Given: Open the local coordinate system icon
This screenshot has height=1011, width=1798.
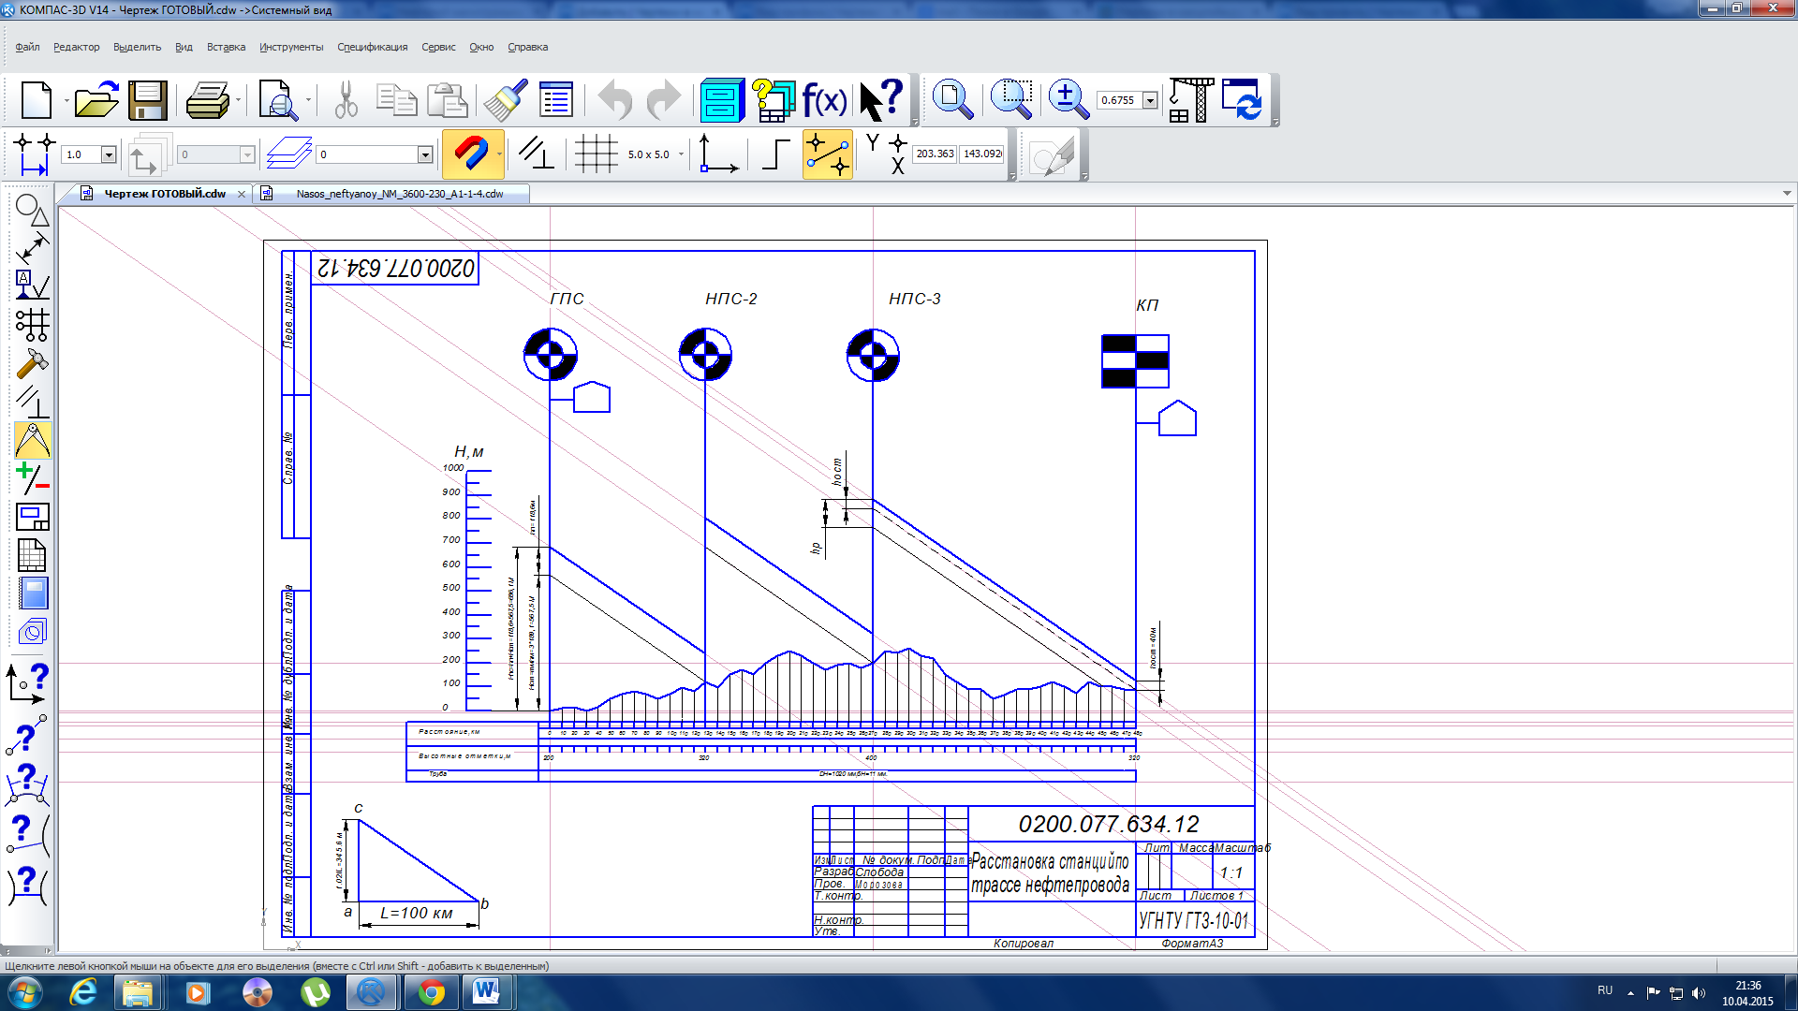Looking at the screenshot, I should pyautogui.click(x=717, y=154).
